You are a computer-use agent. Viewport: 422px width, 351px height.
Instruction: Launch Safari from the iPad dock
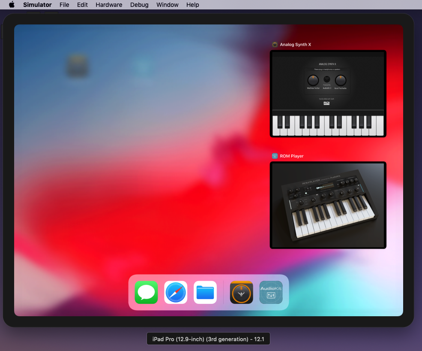point(176,292)
